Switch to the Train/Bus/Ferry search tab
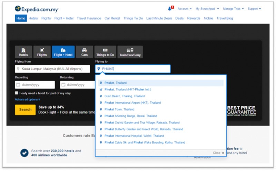 click(130, 52)
